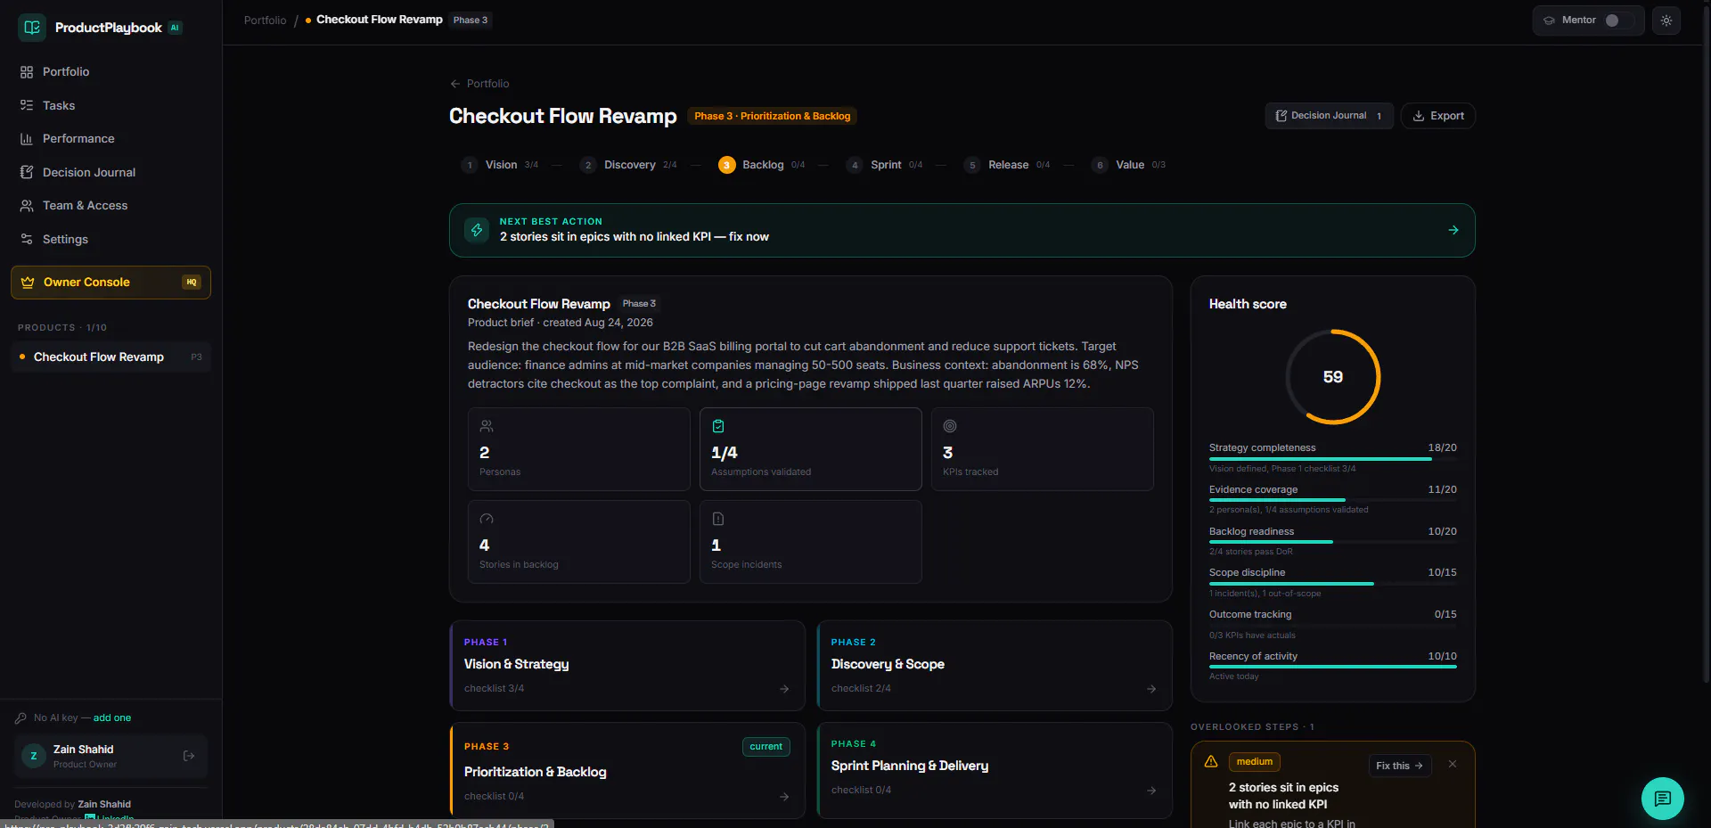This screenshot has width=1711, height=828.
Task: Click the Strategy completeness progress bar
Action: click(1333, 459)
